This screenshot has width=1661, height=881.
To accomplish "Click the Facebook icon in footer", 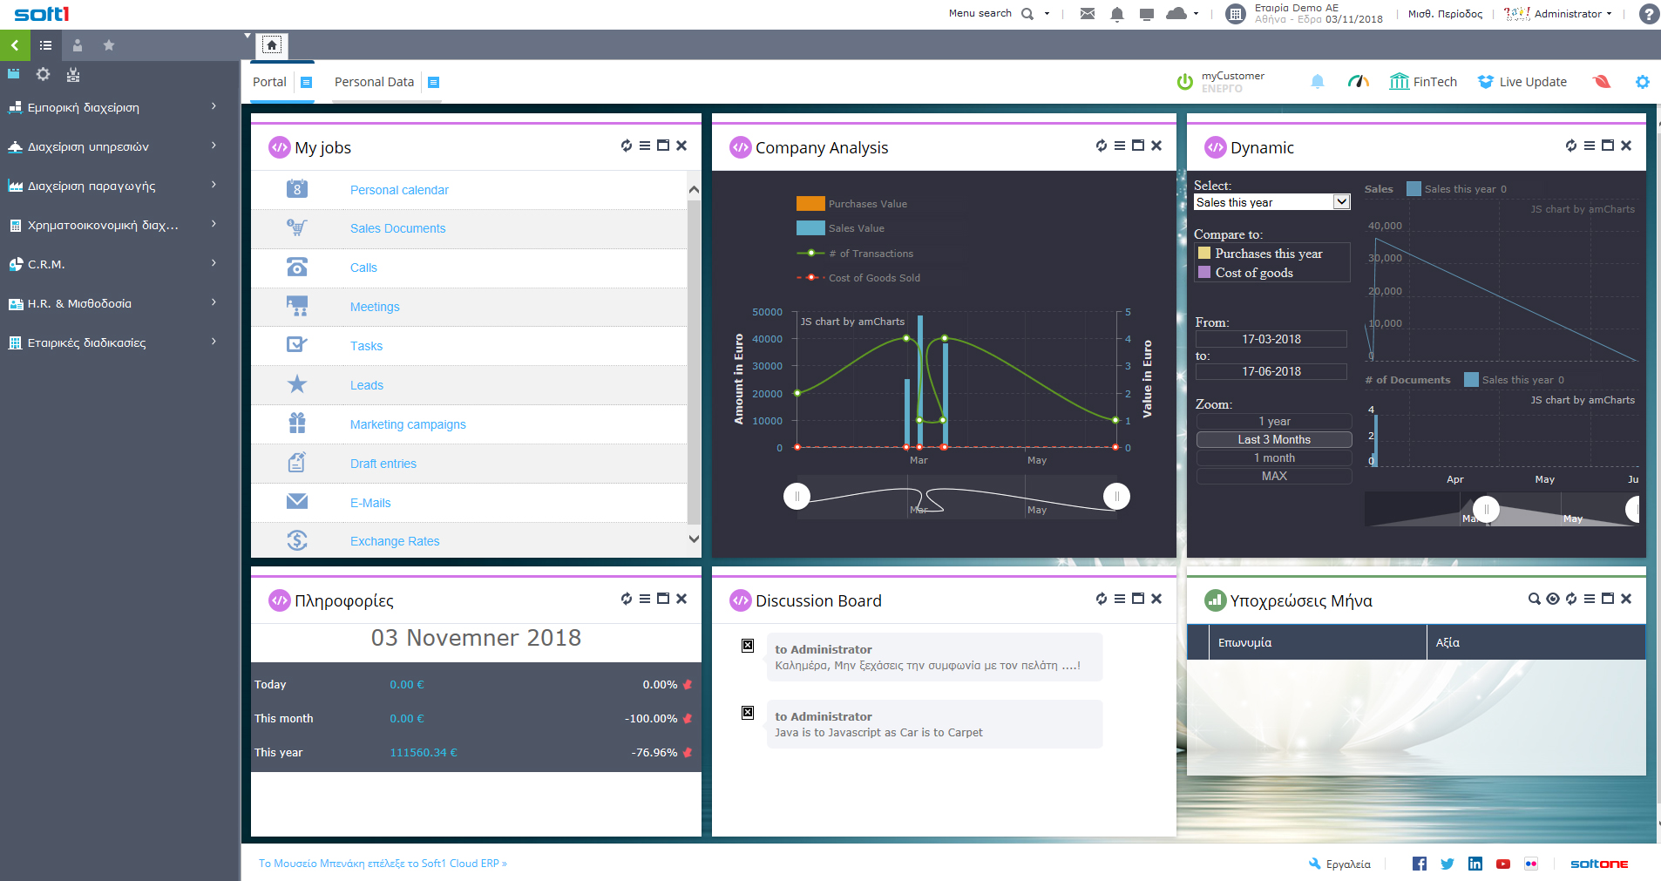I will 1420,864.
